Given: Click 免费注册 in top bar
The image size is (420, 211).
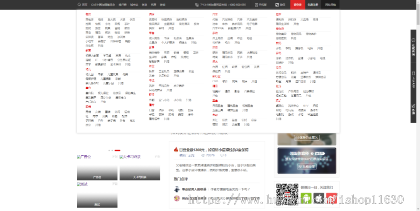Looking at the screenshot, I should coord(313,5).
